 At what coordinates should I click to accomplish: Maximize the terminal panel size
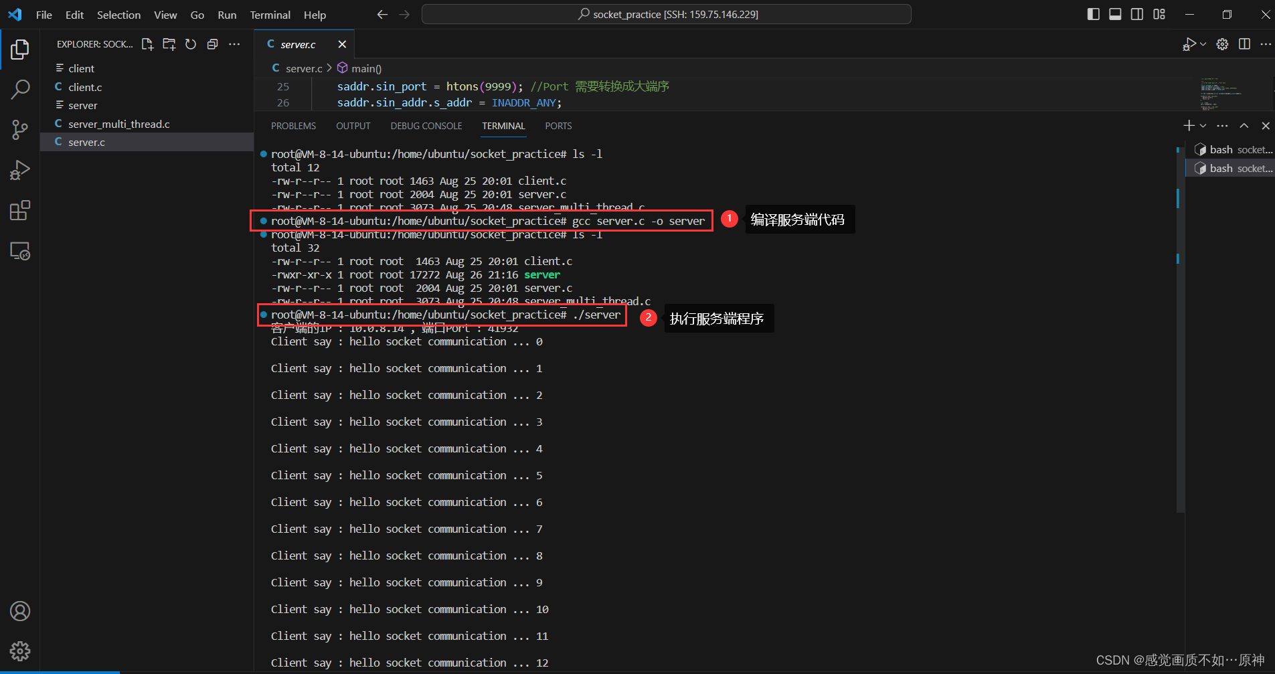pyautogui.click(x=1244, y=126)
